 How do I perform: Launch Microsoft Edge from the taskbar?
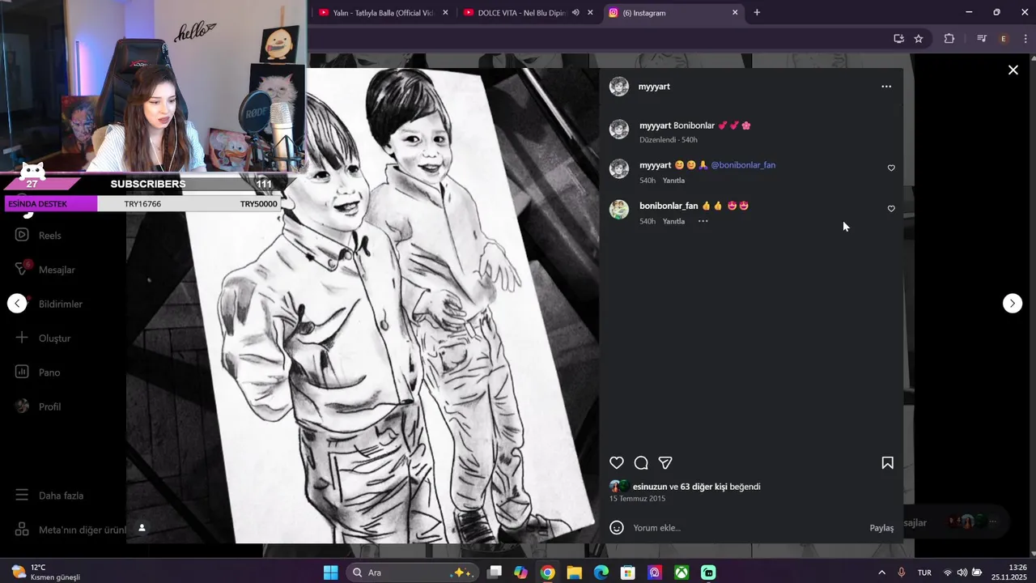pyautogui.click(x=601, y=572)
